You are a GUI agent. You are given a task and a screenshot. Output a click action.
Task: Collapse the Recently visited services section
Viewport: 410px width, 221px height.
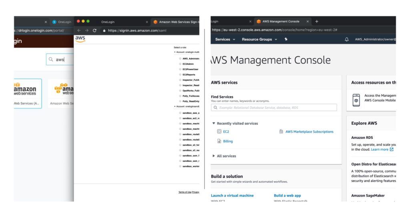214,123
